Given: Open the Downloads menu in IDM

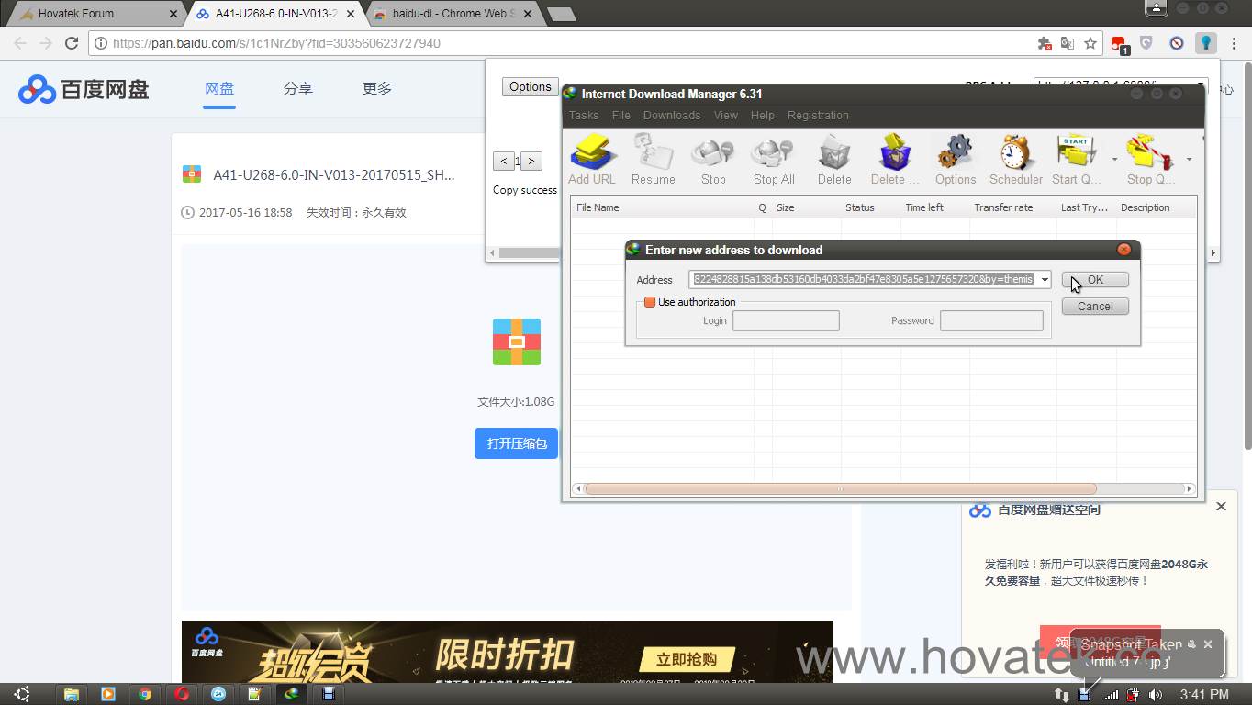Looking at the screenshot, I should (x=671, y=115).
